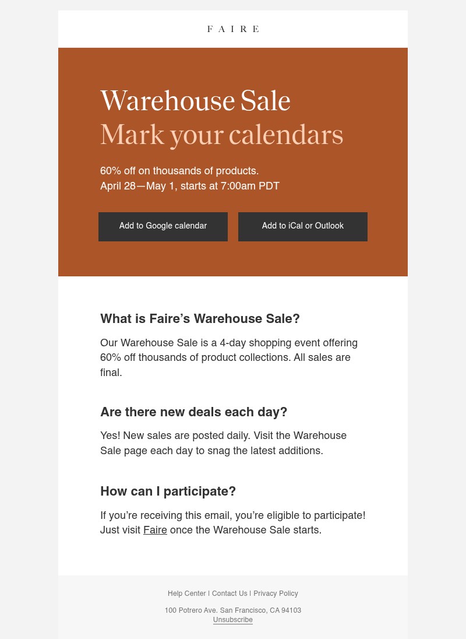Image resolution: width=466 pixels, height=639 pixels.
Task: Click the What is Faire's Warehouse Sale heading
Action: 200,319
